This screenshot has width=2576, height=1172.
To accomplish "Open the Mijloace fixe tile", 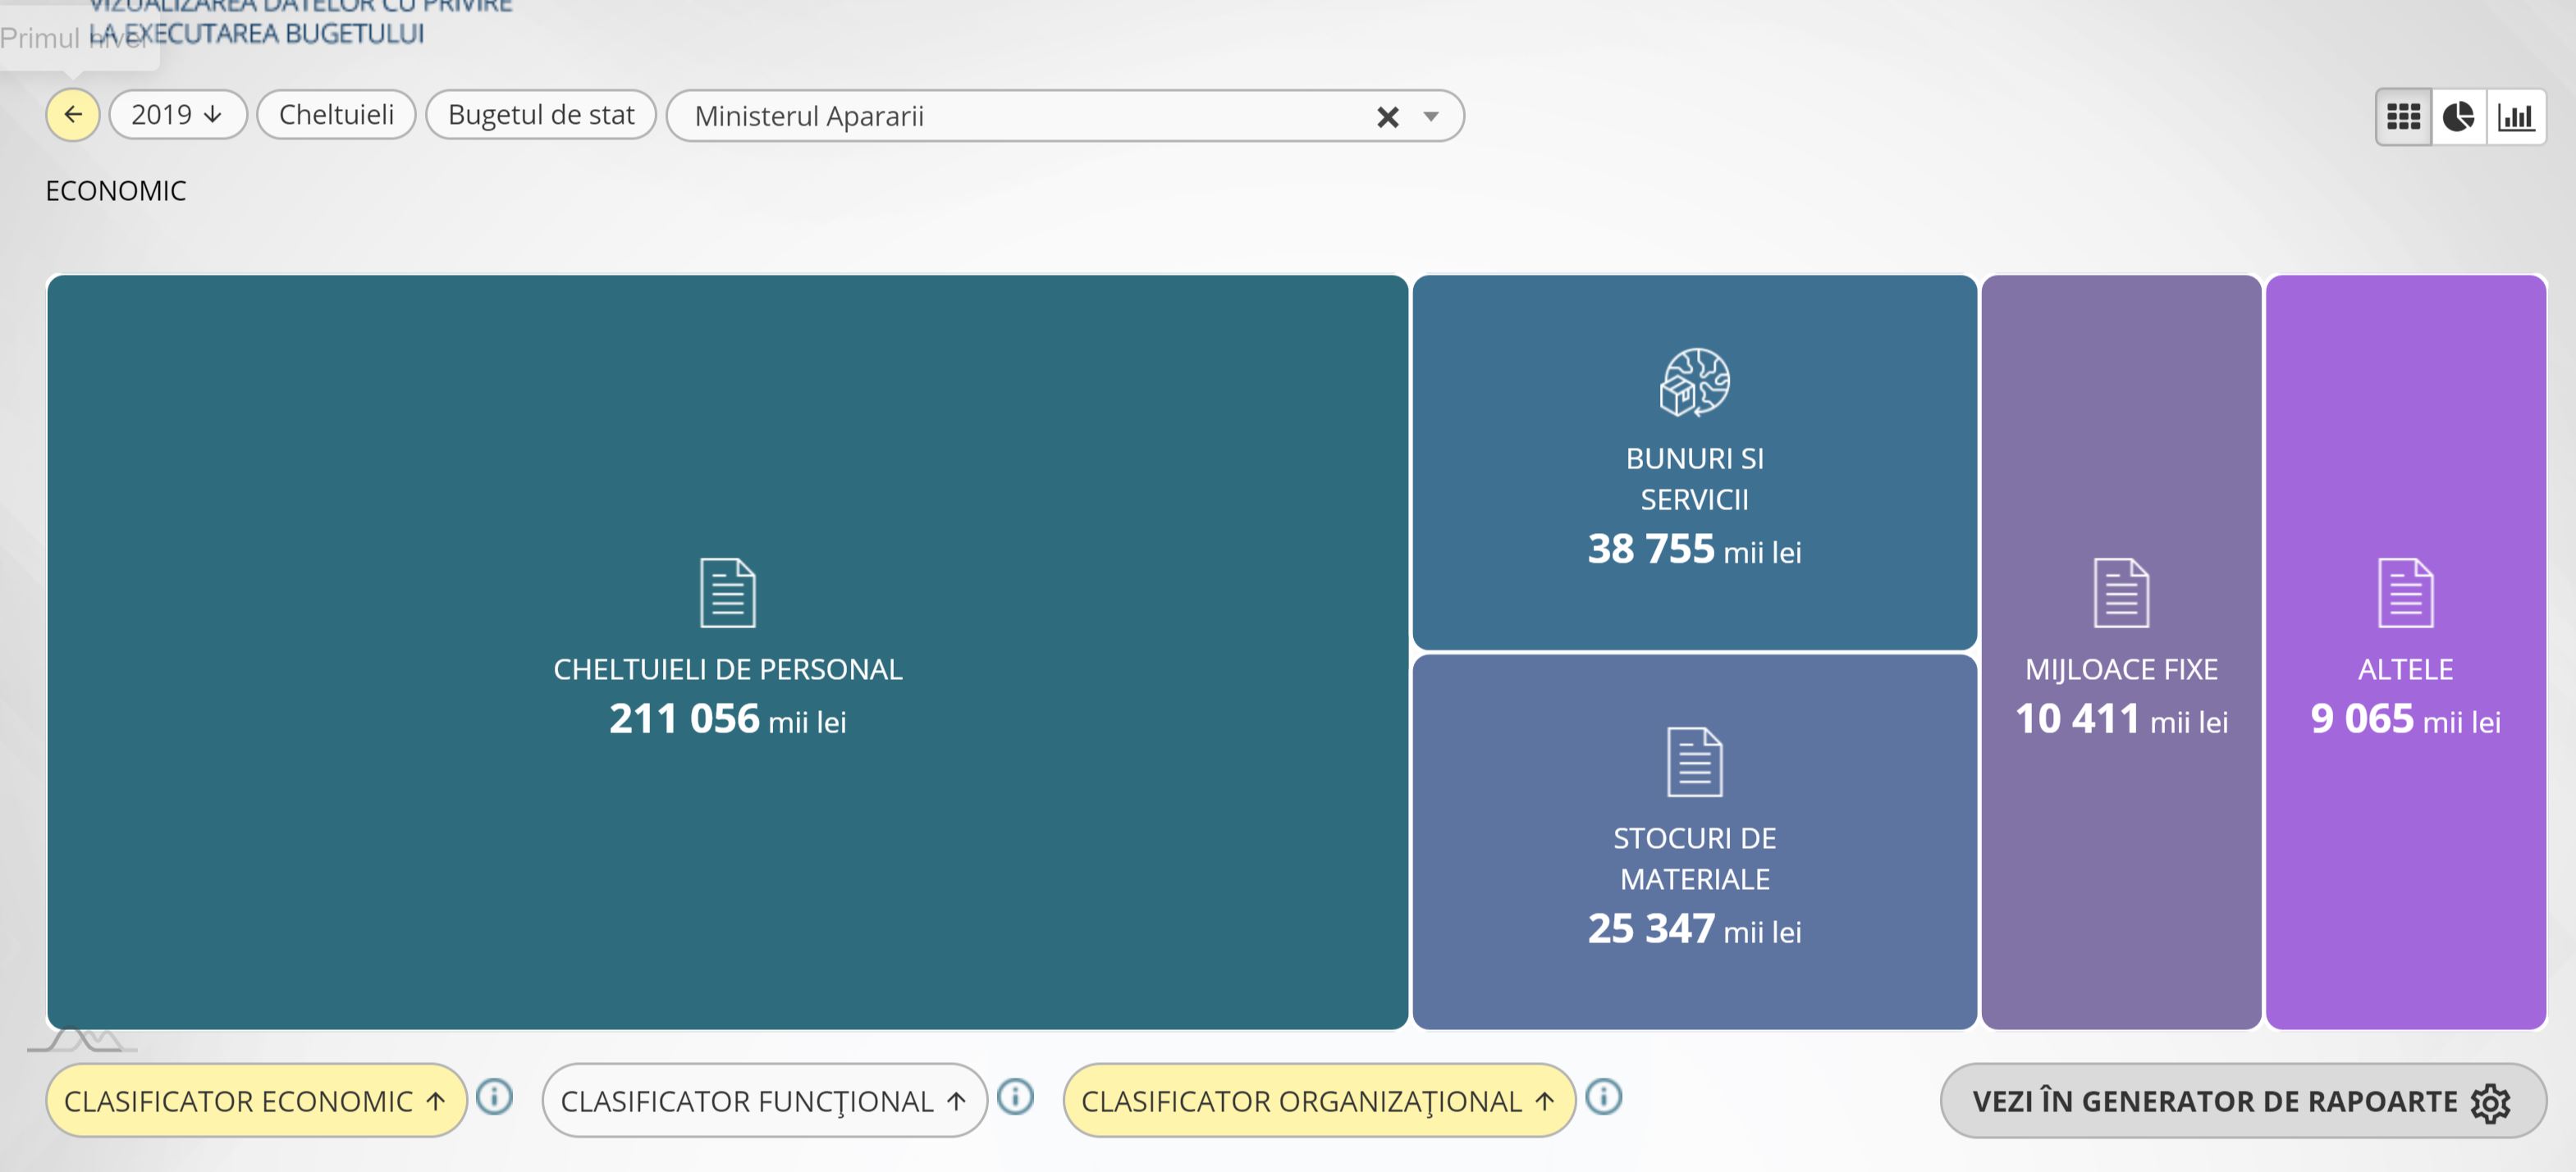I will [x=2121, y=651].
